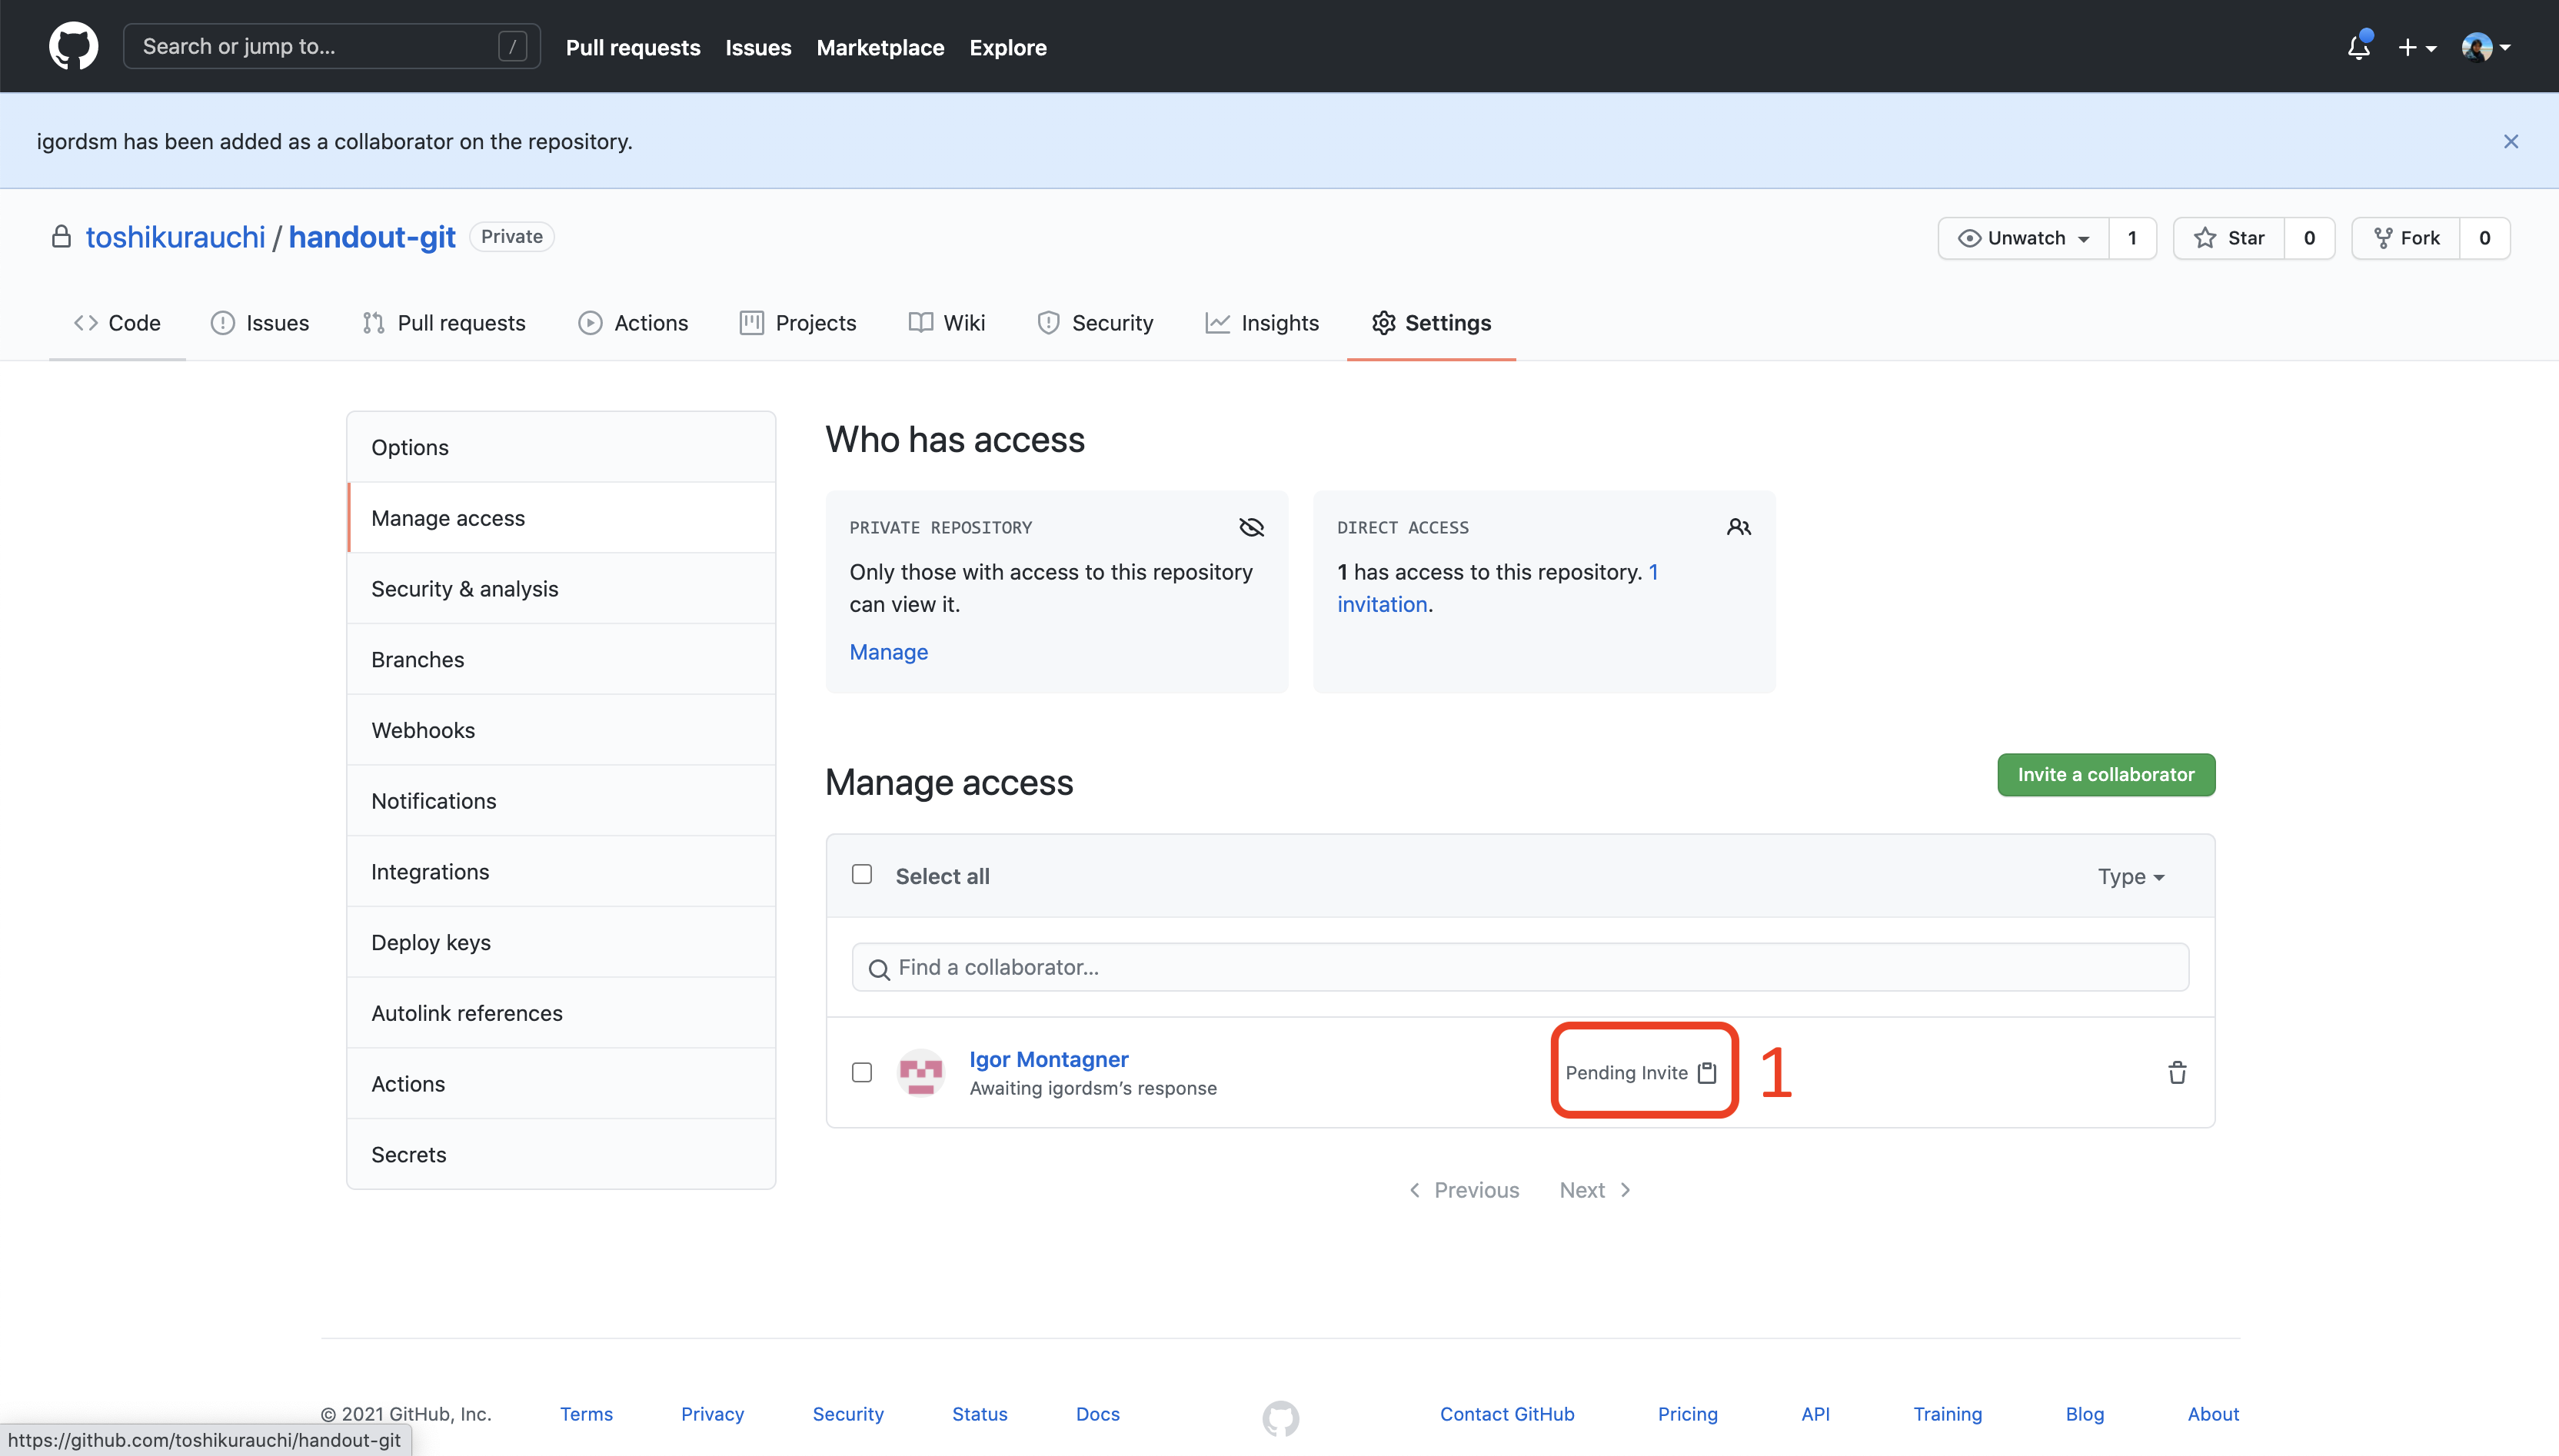Viewport: 2559px width, 1456px height.
Task: Open toshikurauchi owner link
Action: point(176,237)
